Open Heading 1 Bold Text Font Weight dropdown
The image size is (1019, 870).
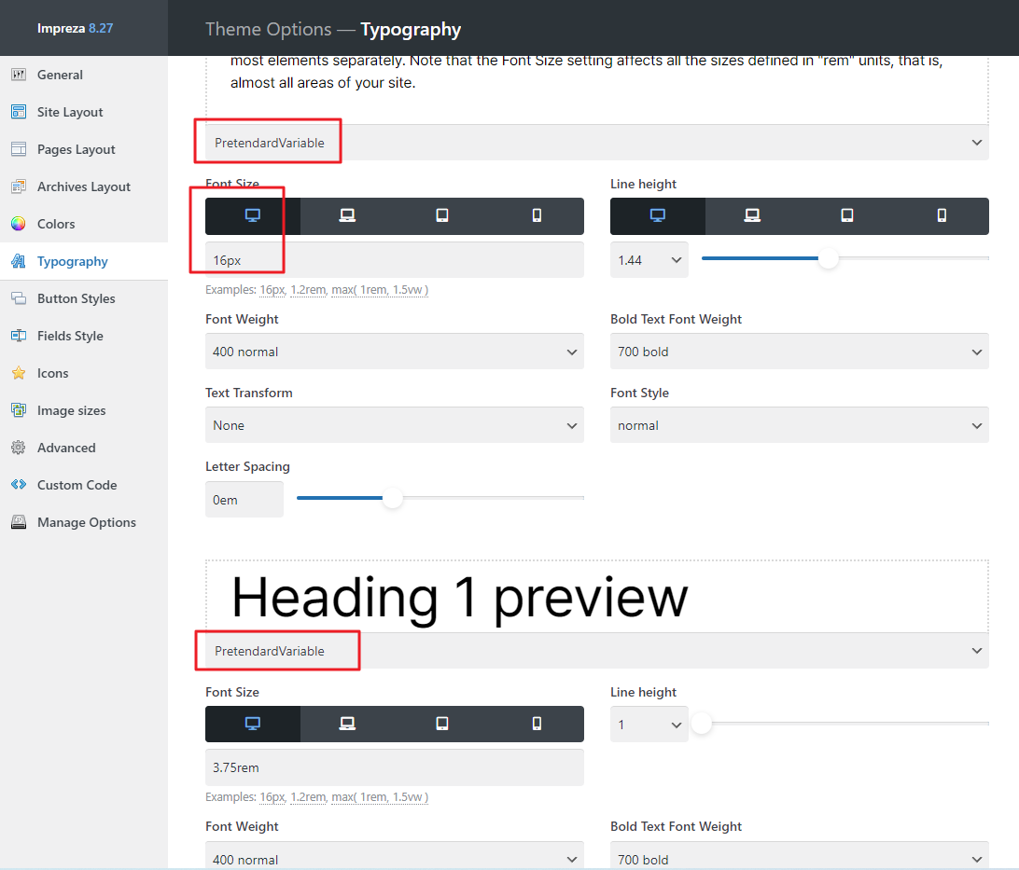pos(800,856)
